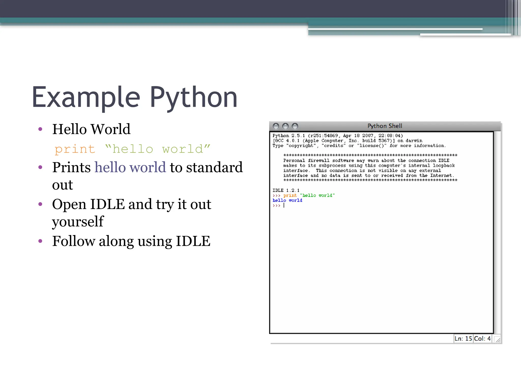Click the Python 2.5.1 version line

coord(338,136)
